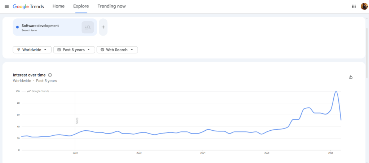Switch to the Trending now tab
369x163 pixels.
tap(112, 6)
